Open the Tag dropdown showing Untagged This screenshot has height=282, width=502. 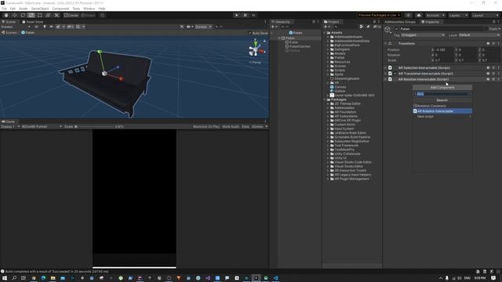tap(423, 35)
